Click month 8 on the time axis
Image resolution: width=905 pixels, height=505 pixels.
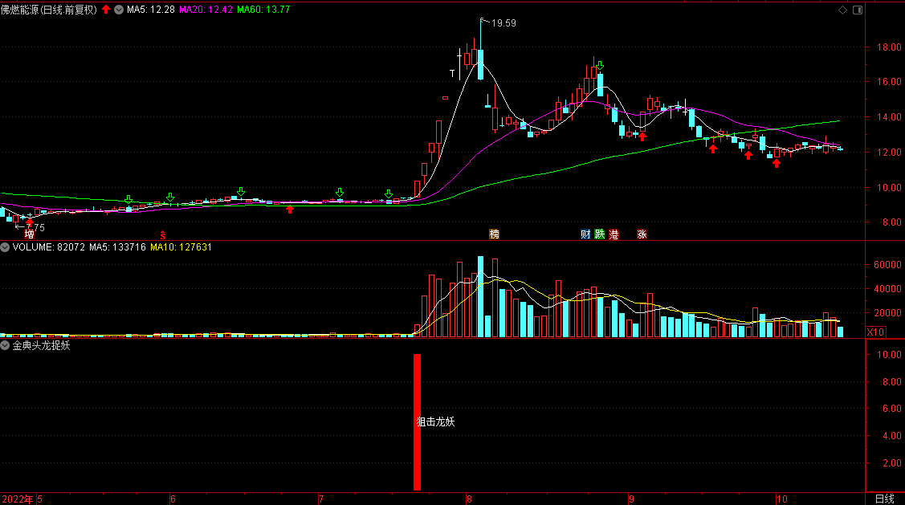(x=469, y=499)
